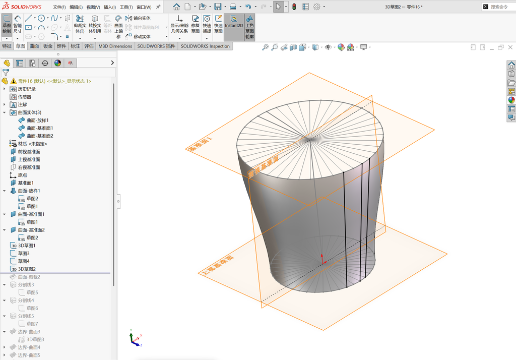The width and height of the screenshot is (516, 360).
Task: Open the PropertyManager panel tab
Action: [x=20, y=63]
